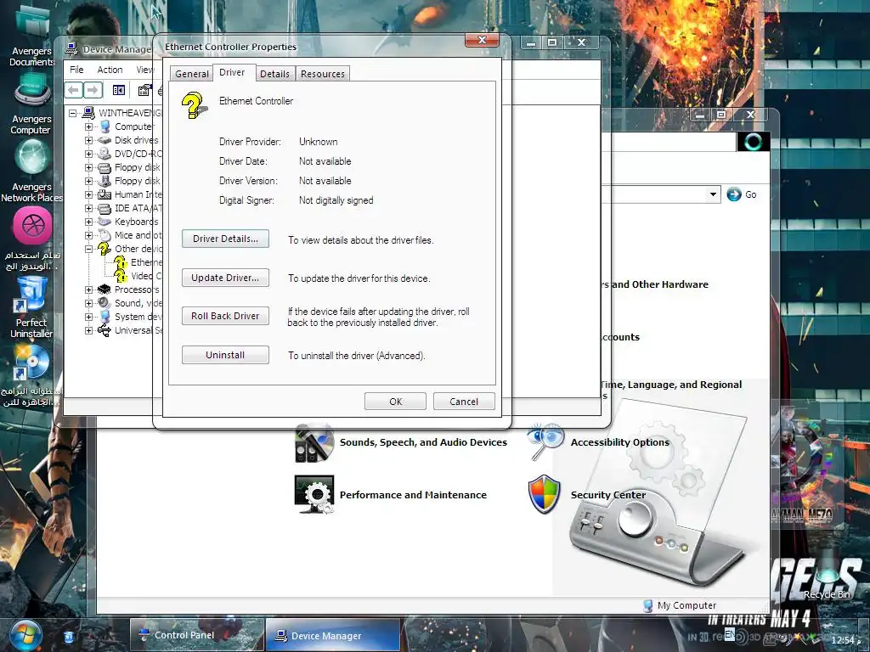Open Perfect Uninstaller desktop shortcut
Viewport: 870px width, 652px height.
pos(31,295)
